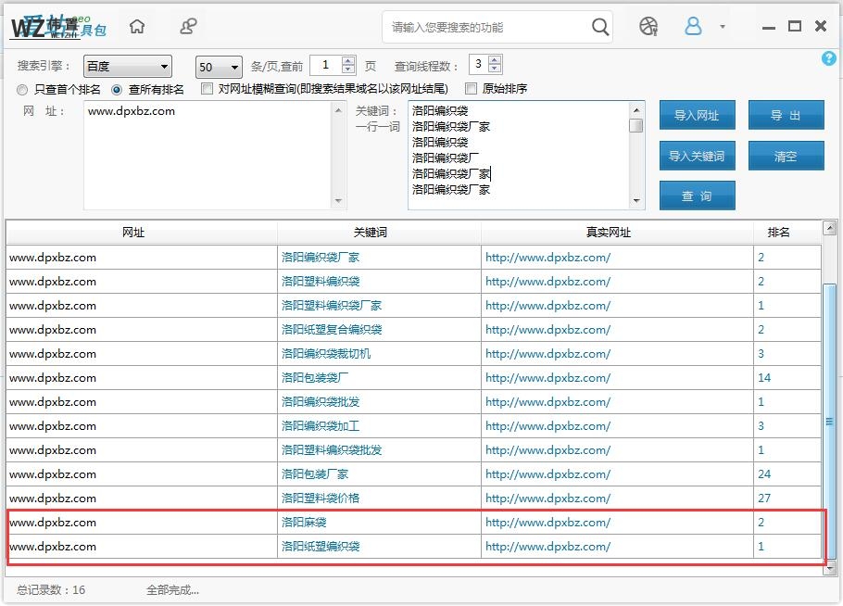Select the 只查首个排名 radio button
The height and width of the screenshot is (606, 843).
pos(23,90)
